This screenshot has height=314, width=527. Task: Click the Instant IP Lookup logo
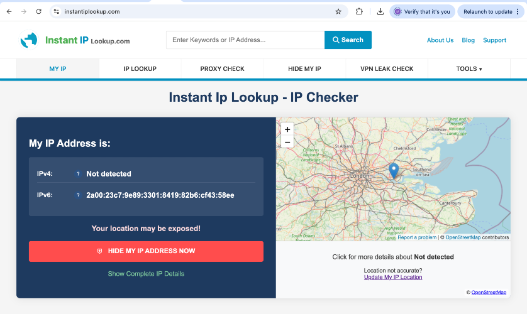(x=75, y=40)
